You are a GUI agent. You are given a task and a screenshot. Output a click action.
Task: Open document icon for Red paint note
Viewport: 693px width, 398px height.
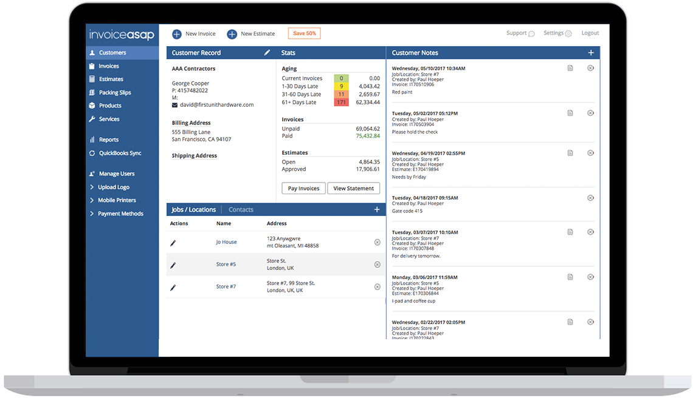[x=570, y=68]
